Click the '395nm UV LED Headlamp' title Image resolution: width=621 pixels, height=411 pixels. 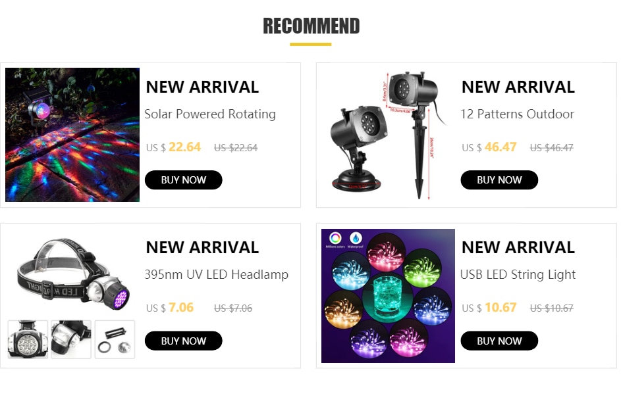click(x=216, y=274)
